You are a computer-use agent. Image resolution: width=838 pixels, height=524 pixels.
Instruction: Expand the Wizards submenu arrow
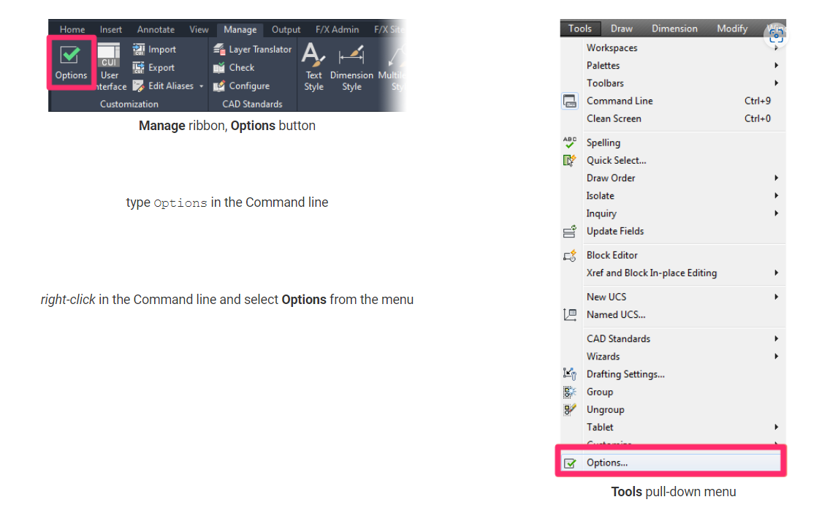pos(776,356)
